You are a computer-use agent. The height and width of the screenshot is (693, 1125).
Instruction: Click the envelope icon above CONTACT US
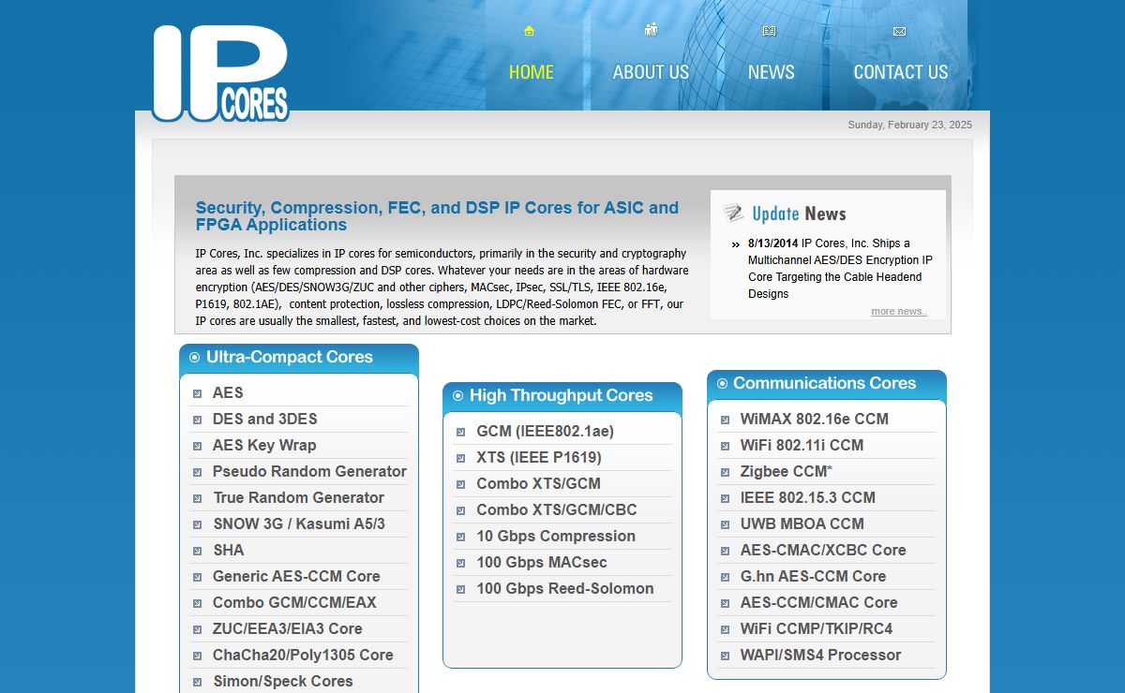tap(899, 31)
